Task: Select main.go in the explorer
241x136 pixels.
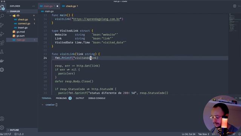Action: tap(22, 40)
